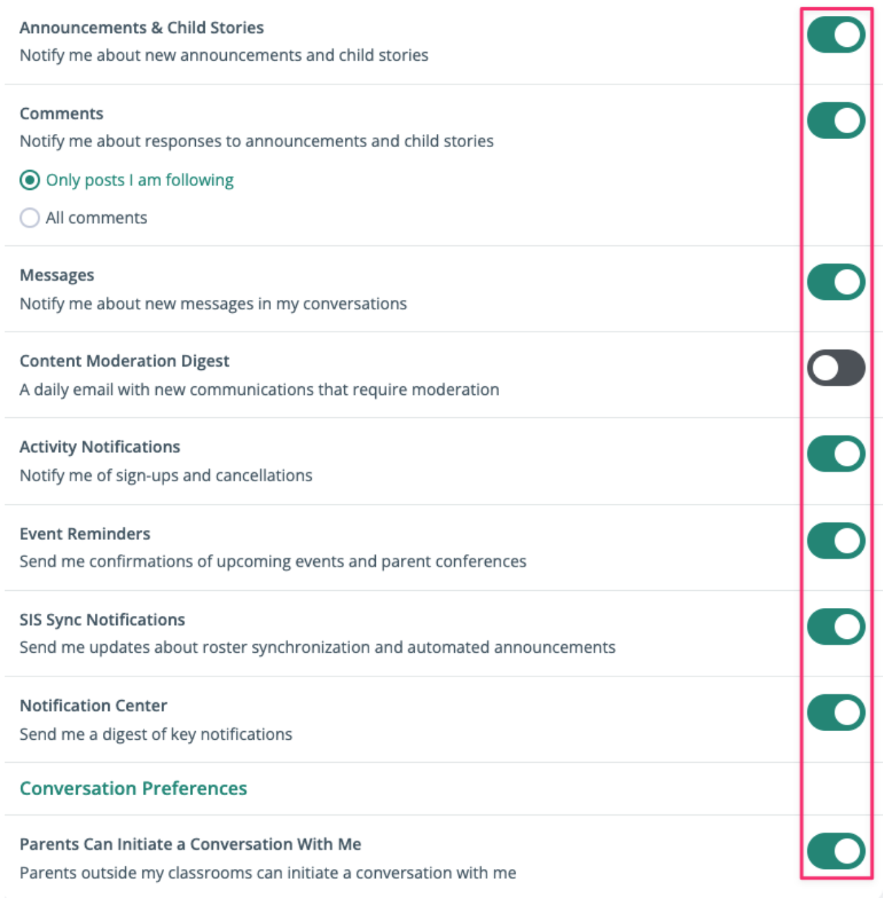Select the 'Only posts I am following' radio button
894x898 pixels.
[30, 180]
